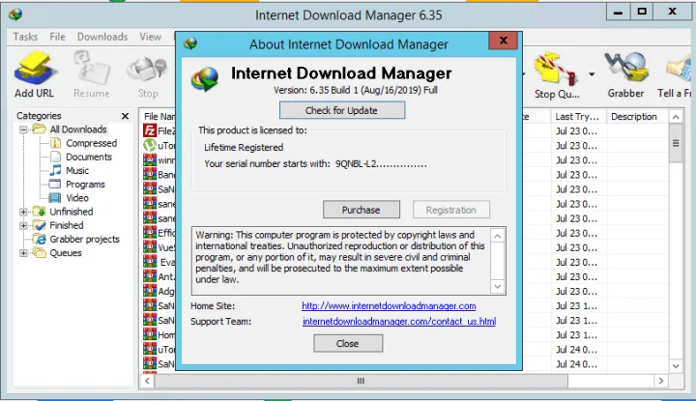The width and height of the screenshot is (696, 401).
Task: Open the View menu
Action: coord(150,37)
